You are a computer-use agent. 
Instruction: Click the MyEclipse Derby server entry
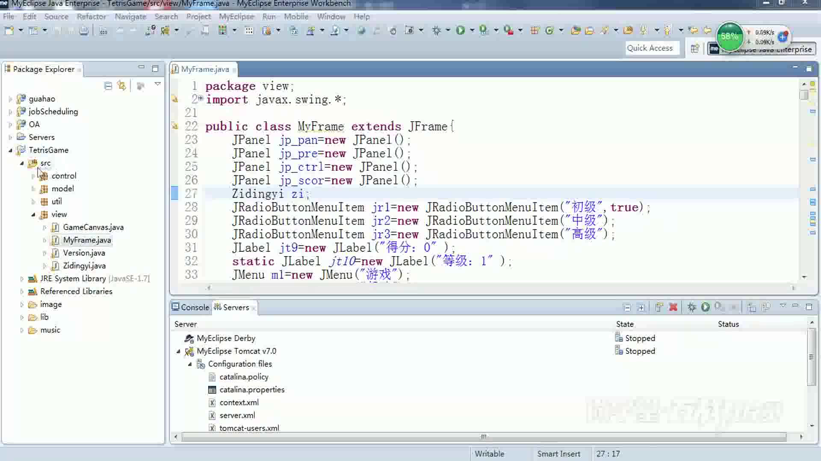[x=225, y=338]
